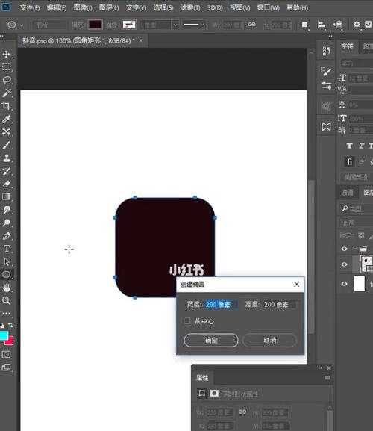Confirm dialog with 确定 button
Viewport: 373px width, 431px height.
[211, 341]
